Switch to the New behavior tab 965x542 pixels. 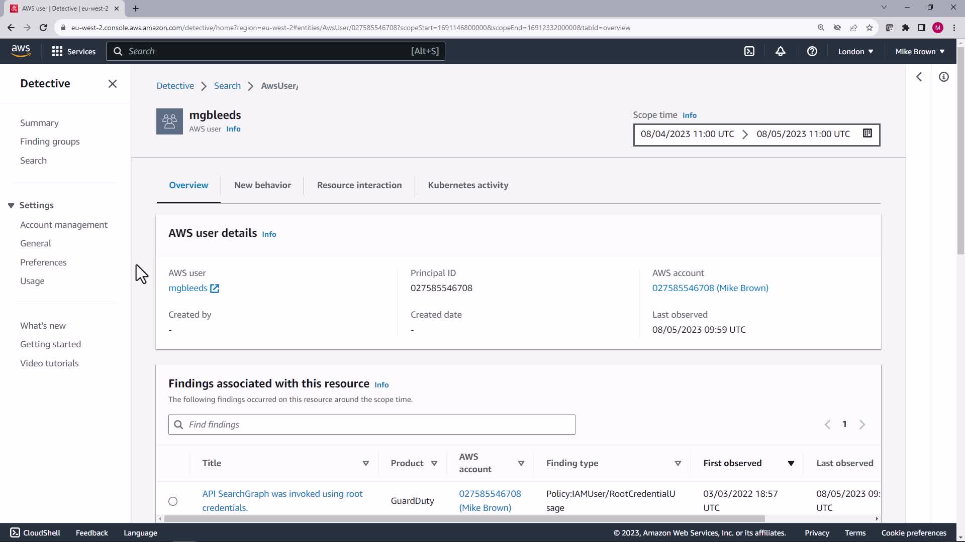(262, 185)
